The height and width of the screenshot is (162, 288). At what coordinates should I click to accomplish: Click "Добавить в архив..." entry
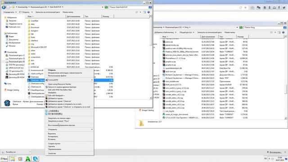[56, 98]
